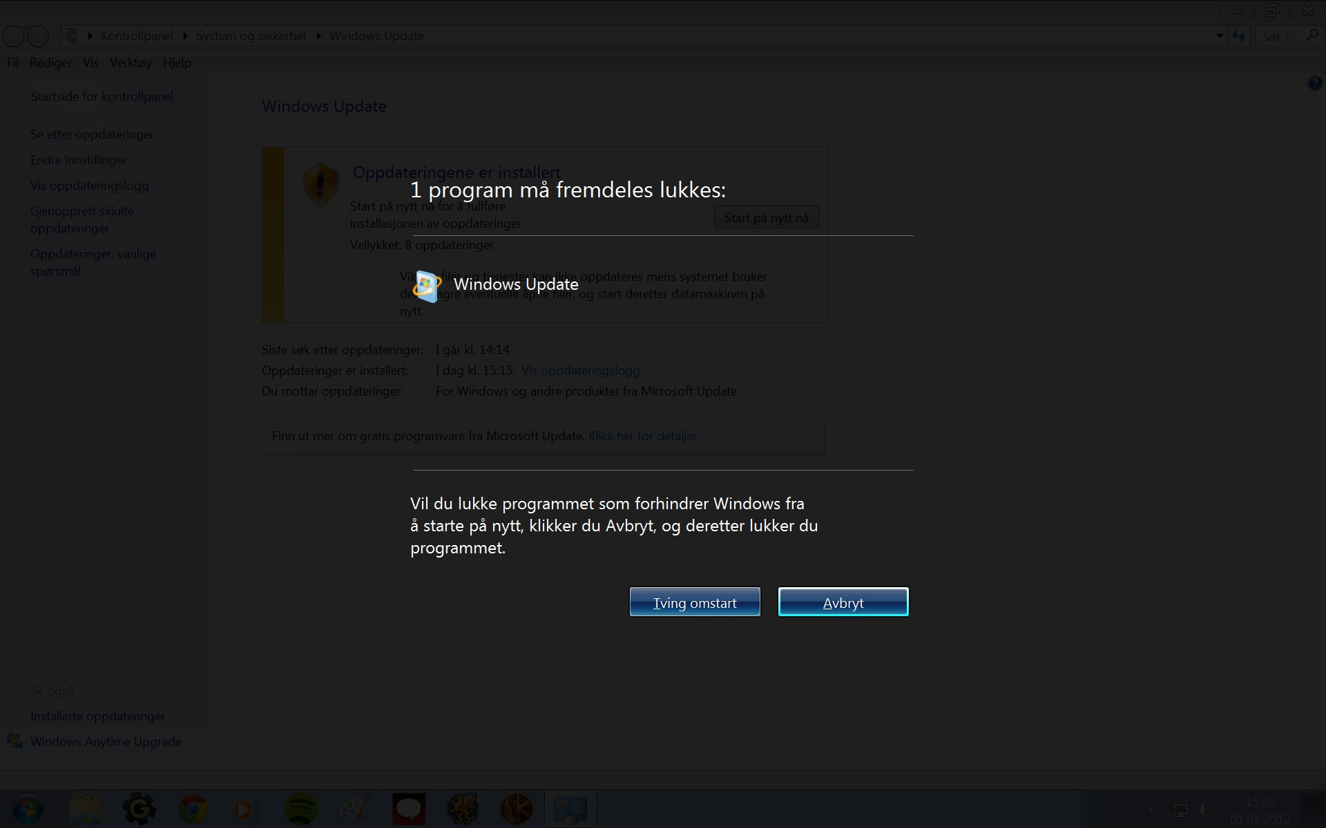Image resolution: width=1326 pixels, height=828 pixels.
Task: Click Windows Update breadcrumb segment
Action: (x=376, y=36)
